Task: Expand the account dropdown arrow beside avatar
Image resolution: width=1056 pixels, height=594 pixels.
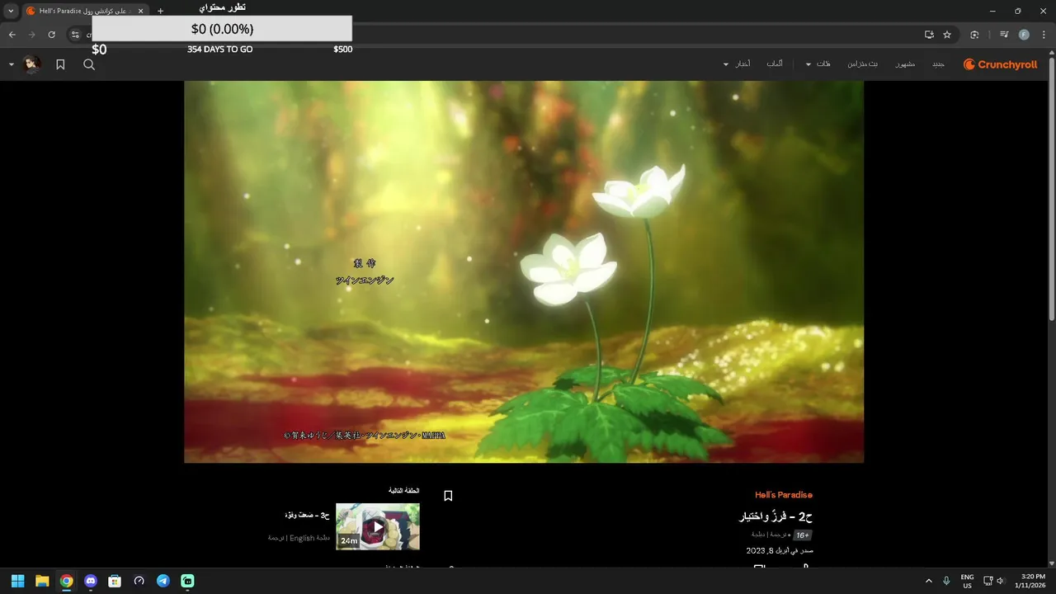Action: [12, 64]
